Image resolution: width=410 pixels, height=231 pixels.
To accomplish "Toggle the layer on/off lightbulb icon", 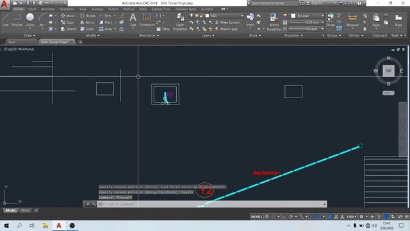I will tap(192, 15).
